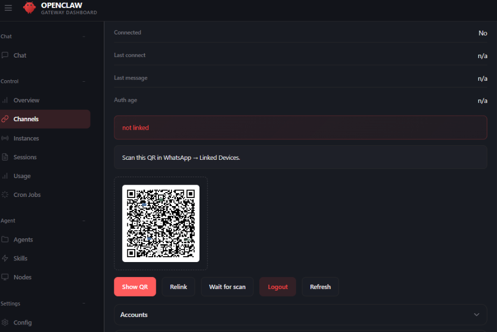The height and width of the screenshot is (332, 497).
Task: Open the Config gear icon
Action: (x=5, y=322)
